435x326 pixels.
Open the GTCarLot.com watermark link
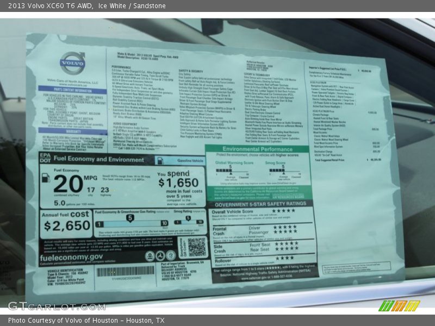click(x=56, y=306)
